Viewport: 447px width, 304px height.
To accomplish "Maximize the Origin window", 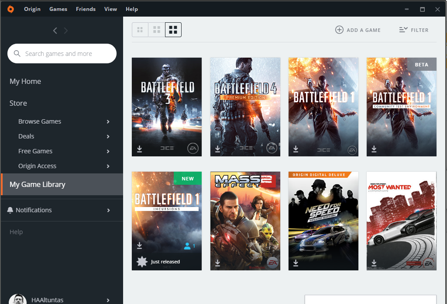I will point(423,9).
